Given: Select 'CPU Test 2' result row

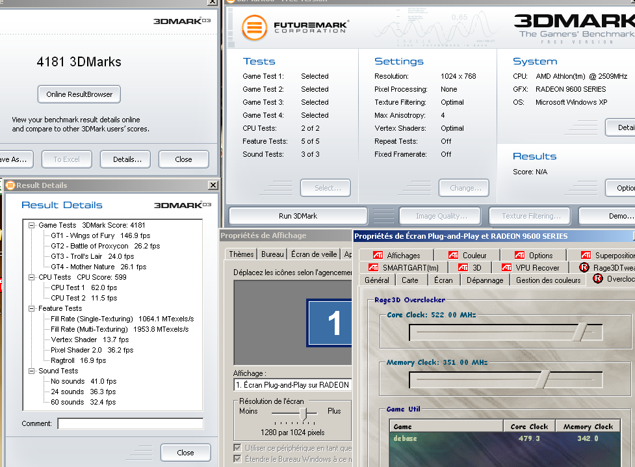Looking at the screenshot, I should pyautogui.click(x=84, y=298).
